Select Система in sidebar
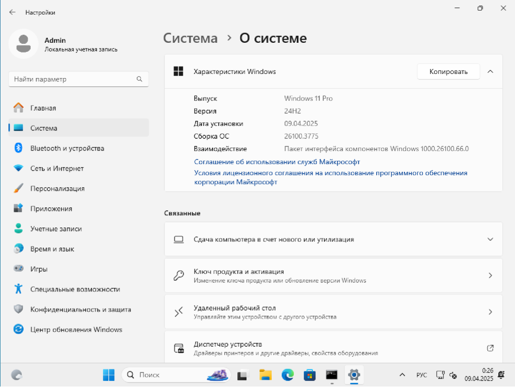The width and height of the screenshot is (515, 387). point(78,128)
